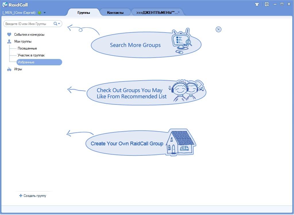Screen dimensions: 294x215
Task: Open the menu icon next to skin icon
Action: pos(267,4)
